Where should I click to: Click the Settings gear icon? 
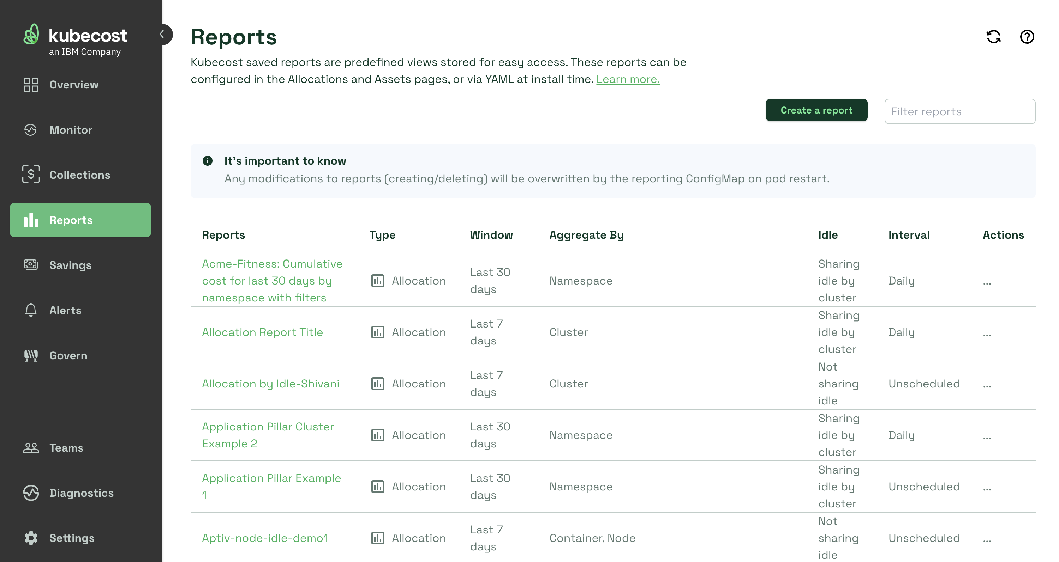pos(31,538)
